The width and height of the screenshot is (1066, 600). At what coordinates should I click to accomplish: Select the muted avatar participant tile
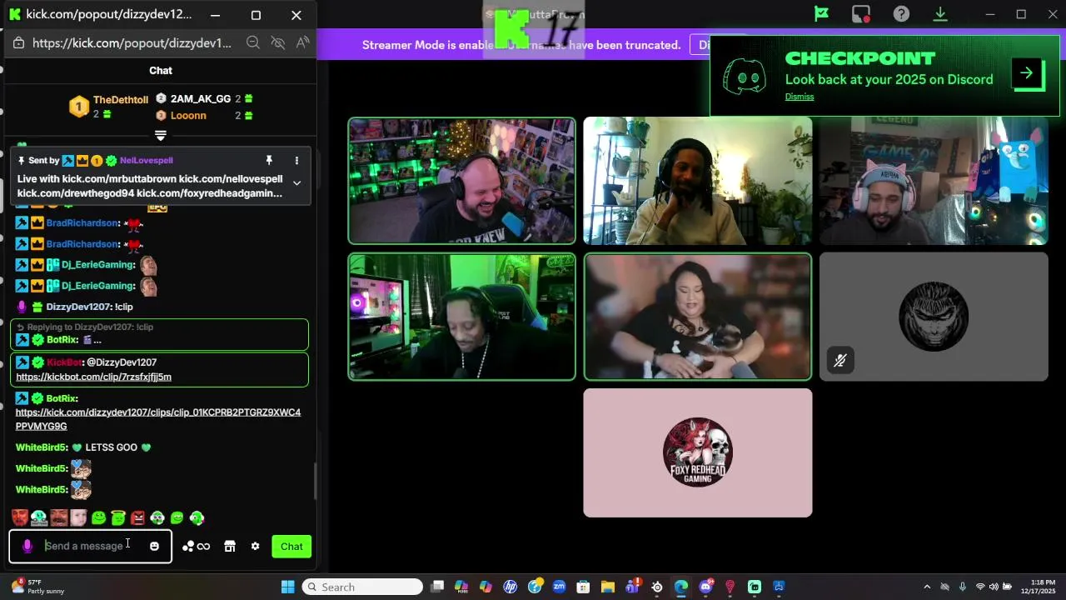coord(934,317)
